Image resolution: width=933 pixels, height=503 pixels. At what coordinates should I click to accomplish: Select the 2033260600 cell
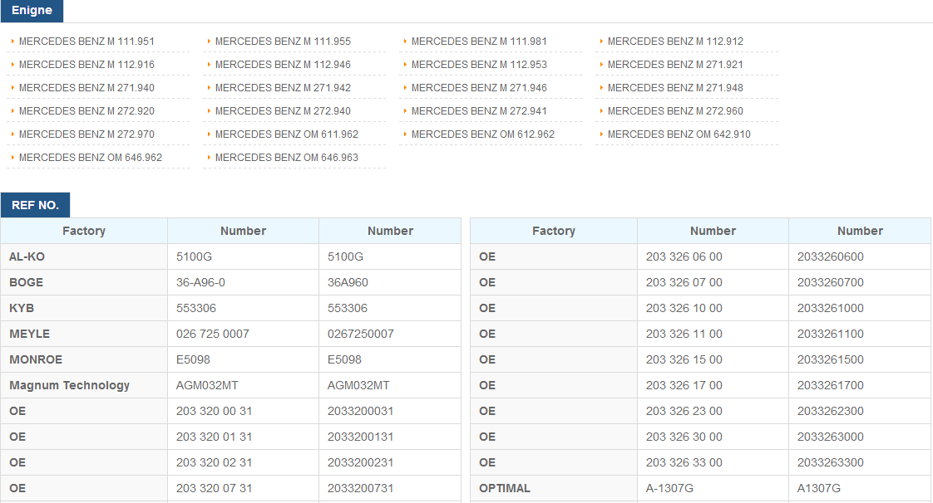[860, 256]
